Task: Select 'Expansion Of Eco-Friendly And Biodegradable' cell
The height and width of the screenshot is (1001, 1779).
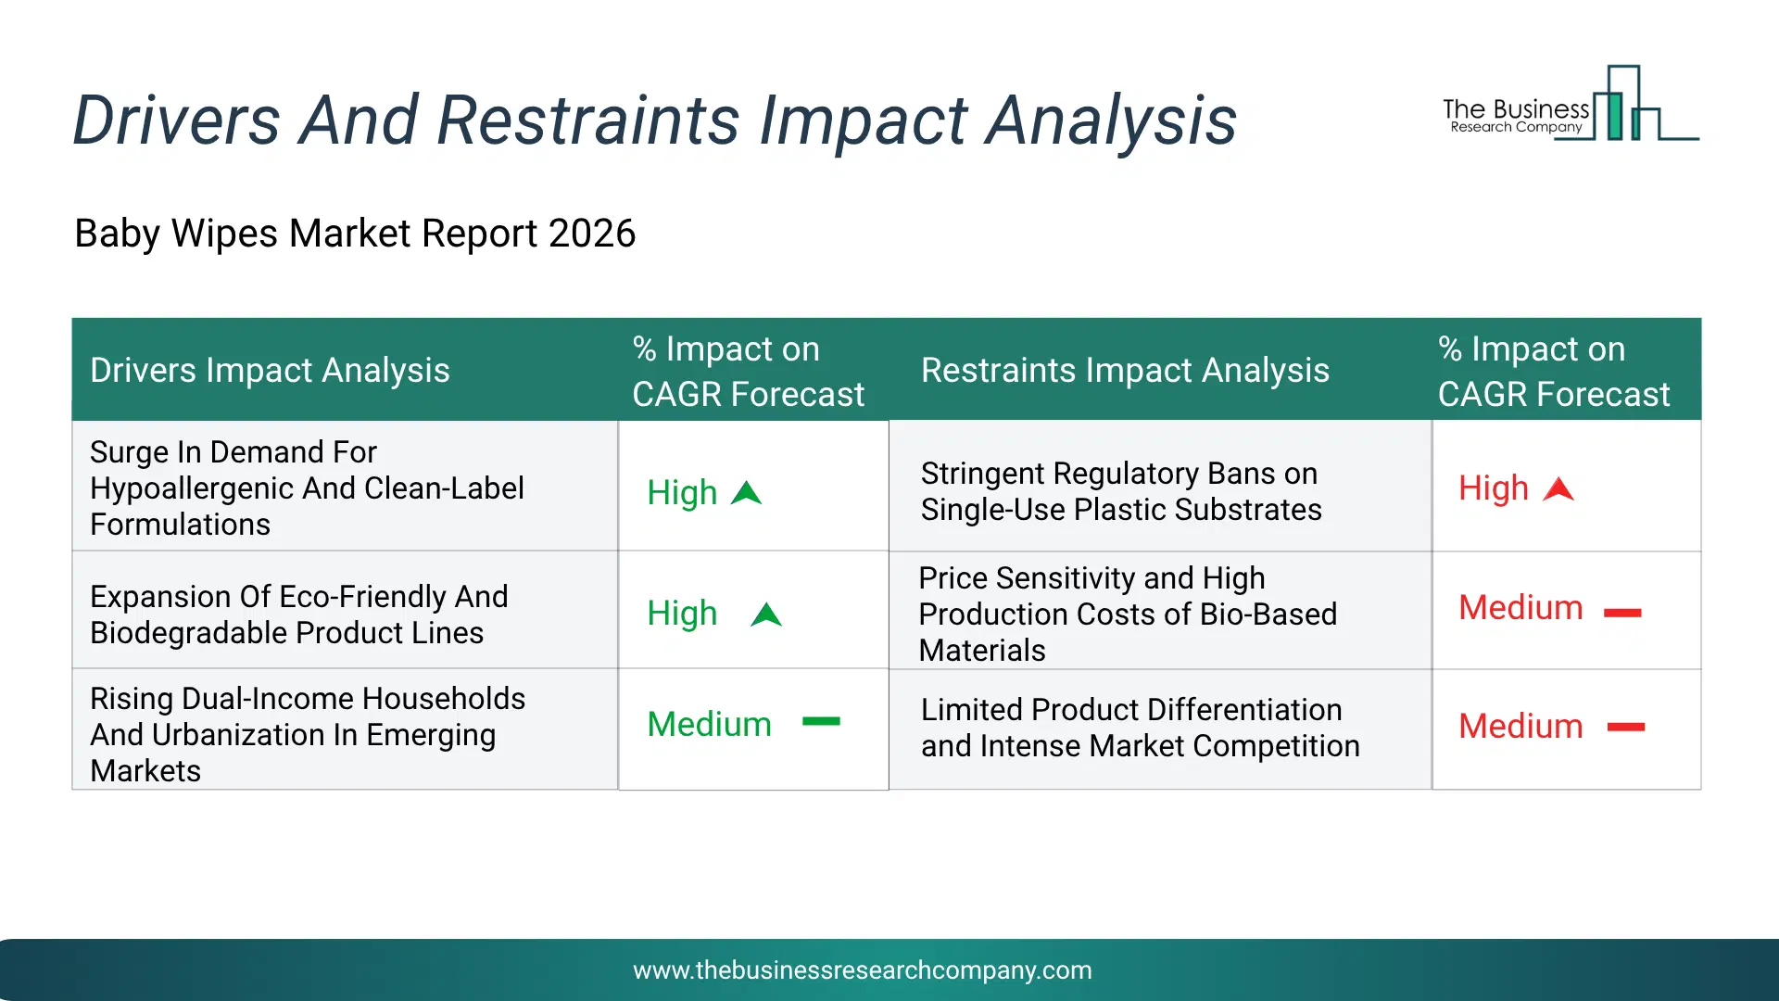Action: point(345,612)
